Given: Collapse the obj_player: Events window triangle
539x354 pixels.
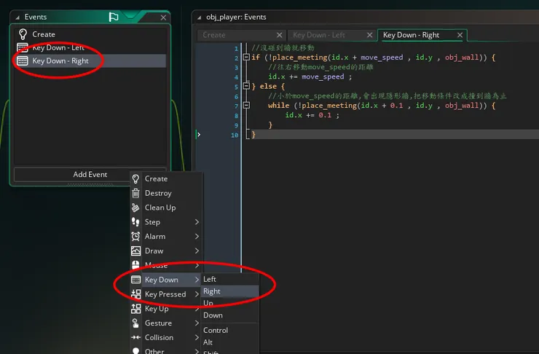Looking at the screenshot, I should [199, 17].
